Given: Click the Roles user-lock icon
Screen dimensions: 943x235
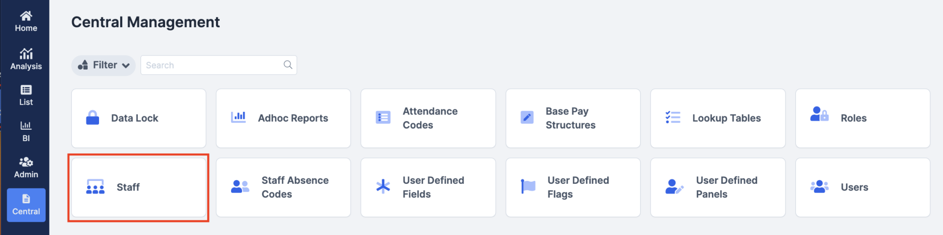Looking at the screenshot, I should pyautogui.click(x=819, y=114).
